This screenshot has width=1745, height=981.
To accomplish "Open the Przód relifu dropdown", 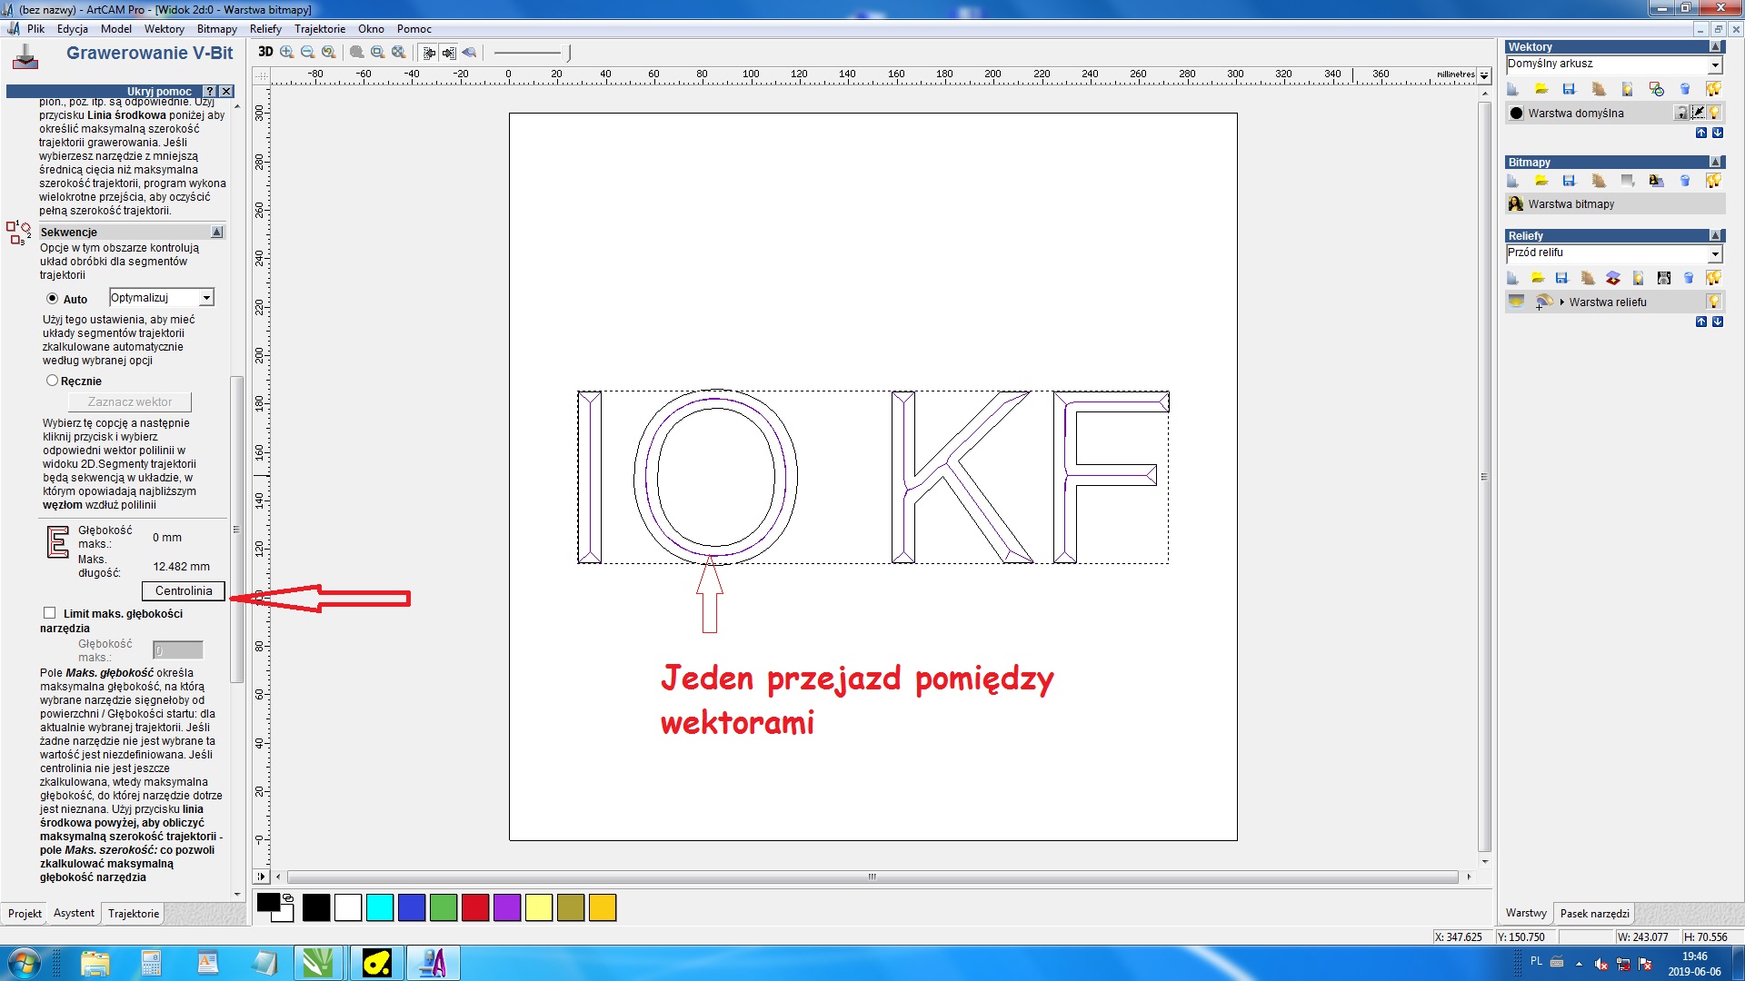I will tap(1715, 253).
